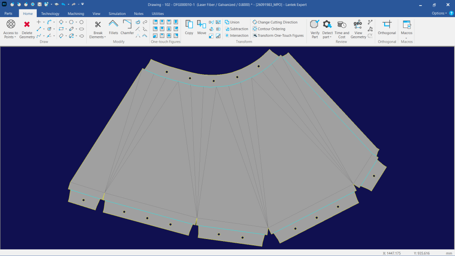Open the Machining ribbon tab
Image resolution: width=455 pixels, height=256 pixels.
pyautogui.click(x=76, y=14)
